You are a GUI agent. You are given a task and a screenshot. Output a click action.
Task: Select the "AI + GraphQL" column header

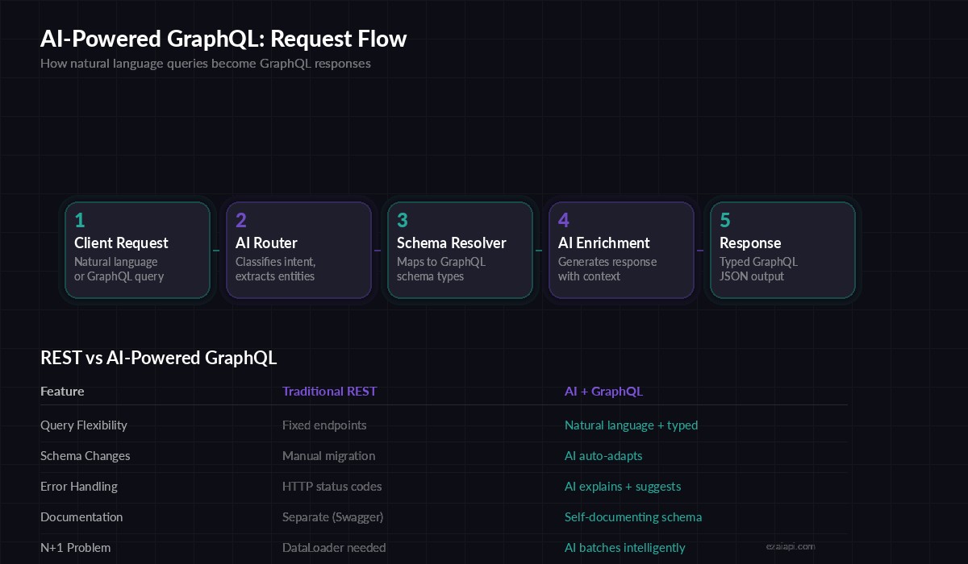tap(603, 391)
